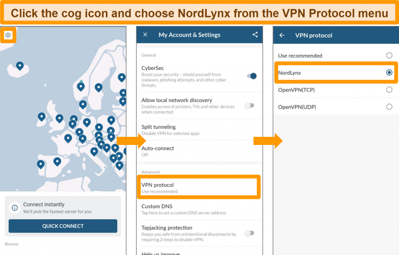
Task: Choose the NordLynx protocol option
Action: [x=335, y=73]
